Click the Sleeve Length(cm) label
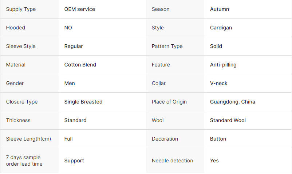Screen dimensions: 292x174 click(28, 139)
